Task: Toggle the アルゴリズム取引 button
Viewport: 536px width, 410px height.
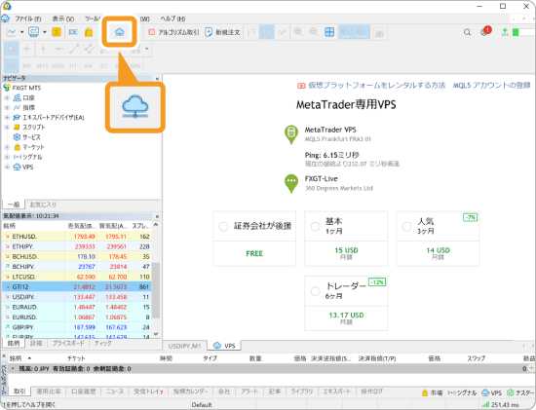Action: click(173, 32)
